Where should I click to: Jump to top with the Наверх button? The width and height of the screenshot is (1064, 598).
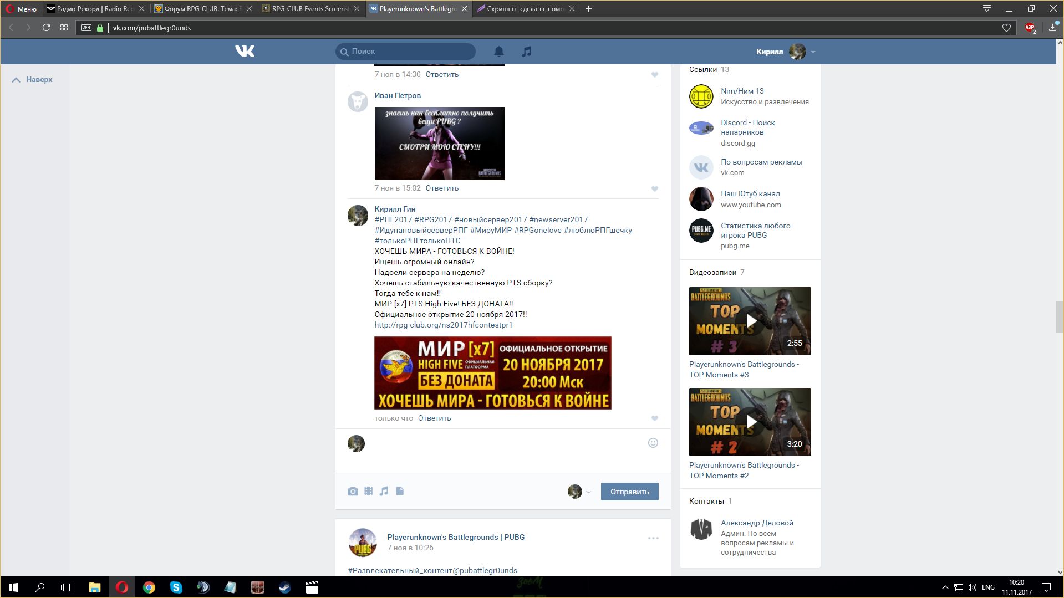click(33, 80)
